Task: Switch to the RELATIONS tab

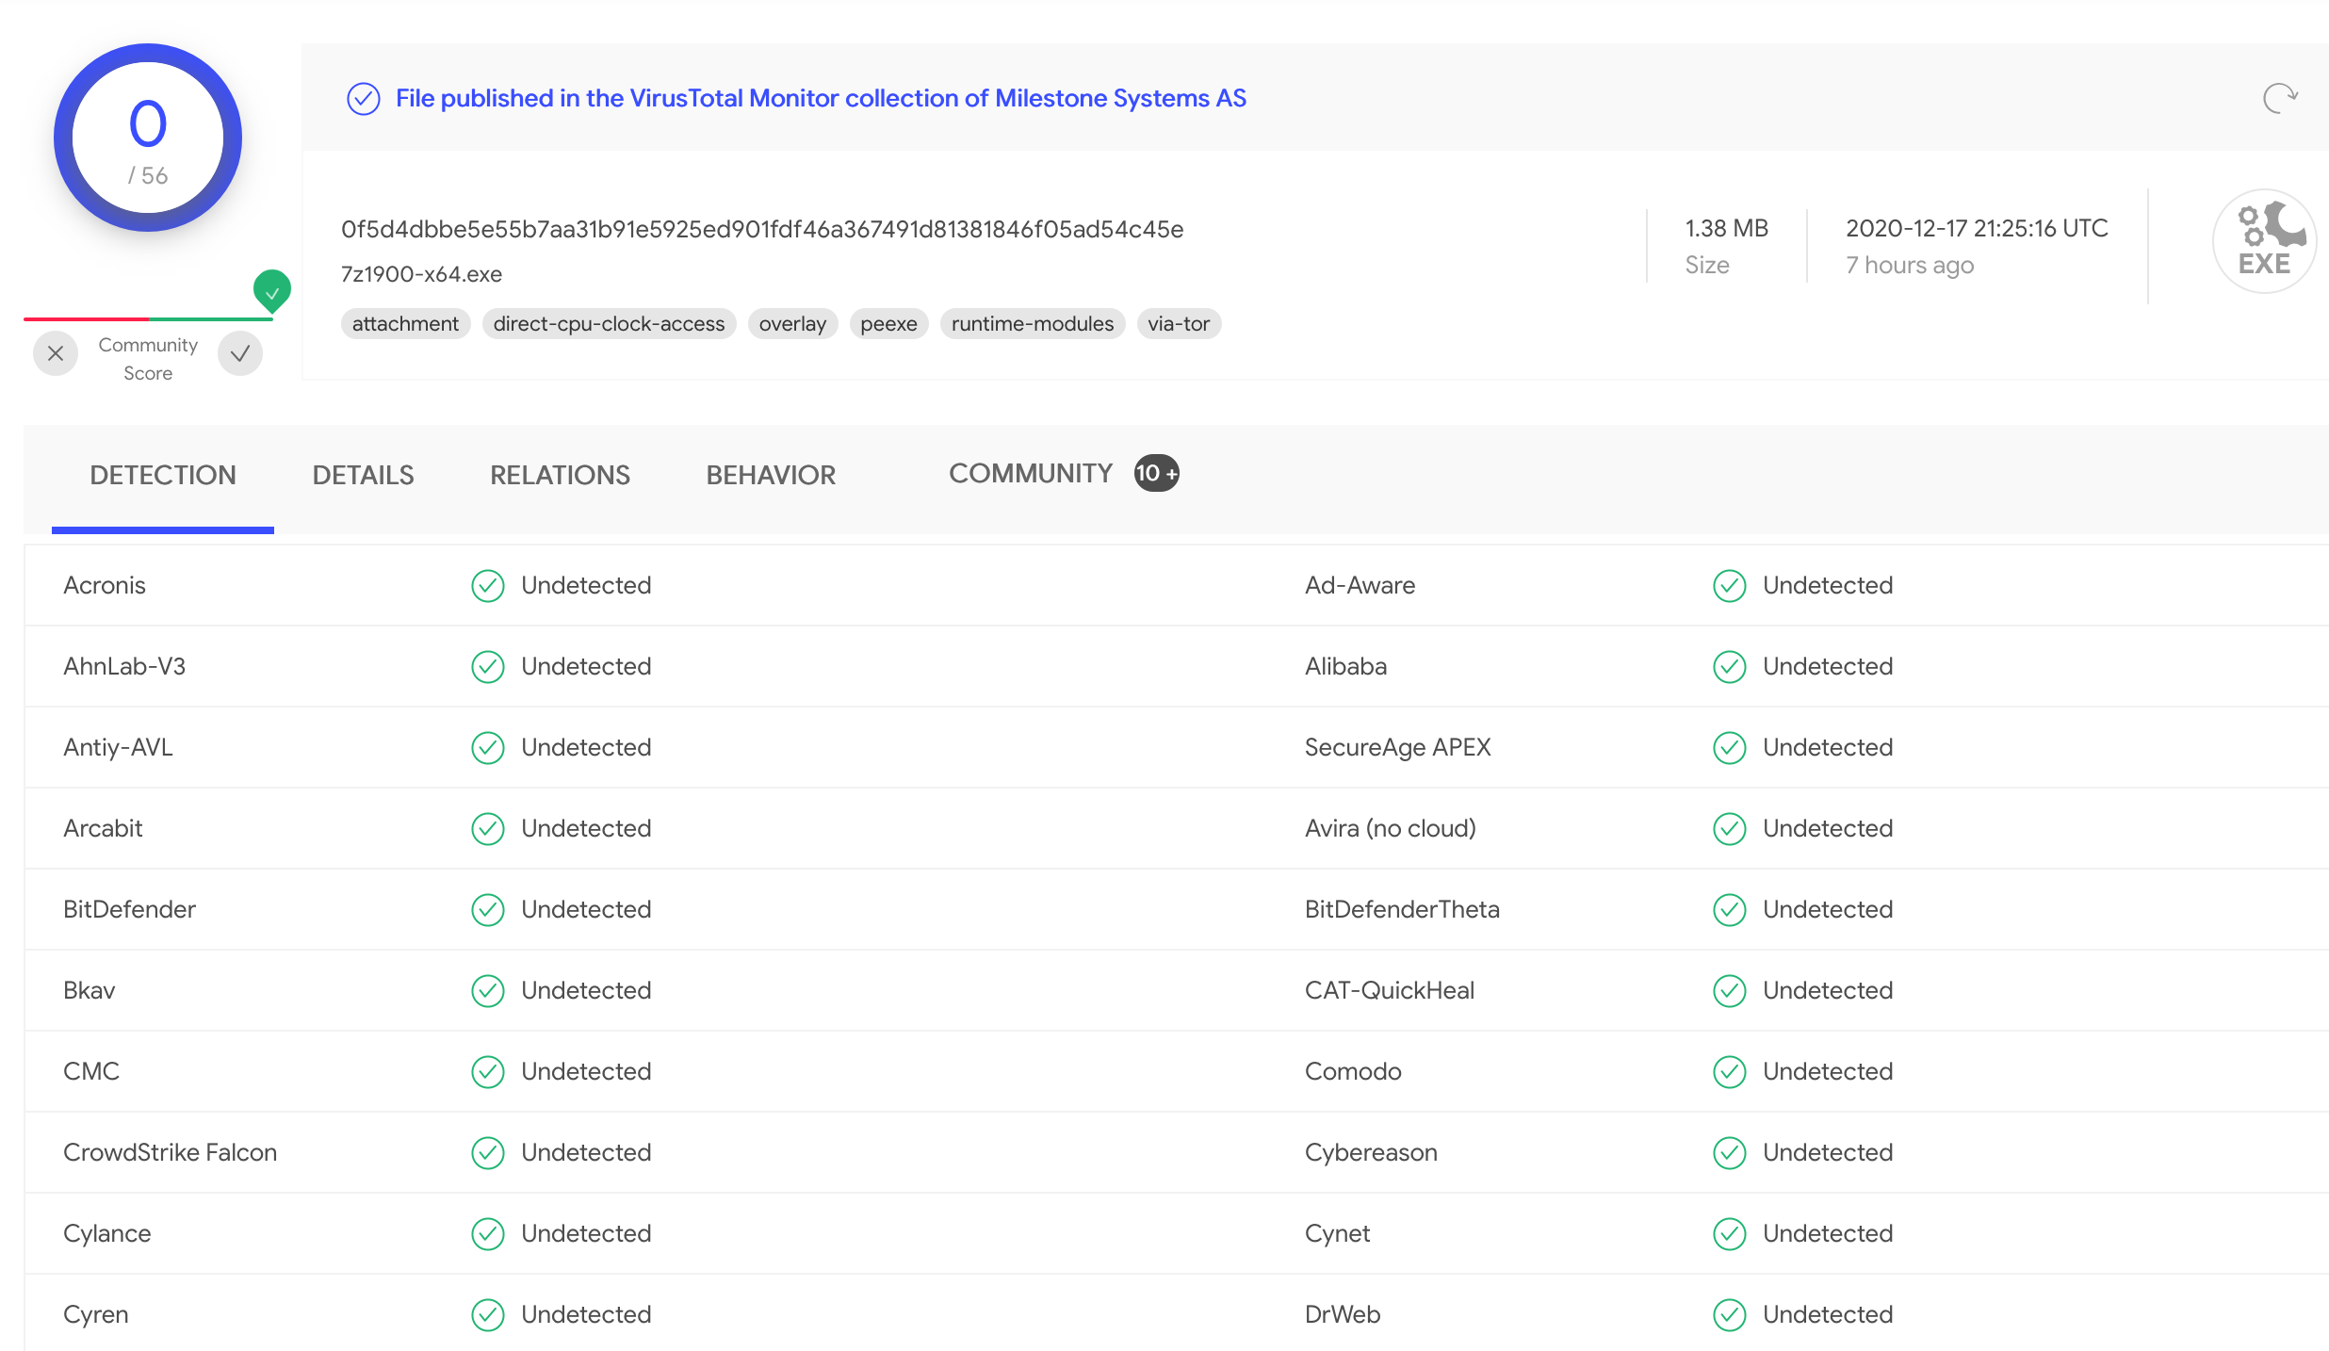Action: [x=560, y=475]
